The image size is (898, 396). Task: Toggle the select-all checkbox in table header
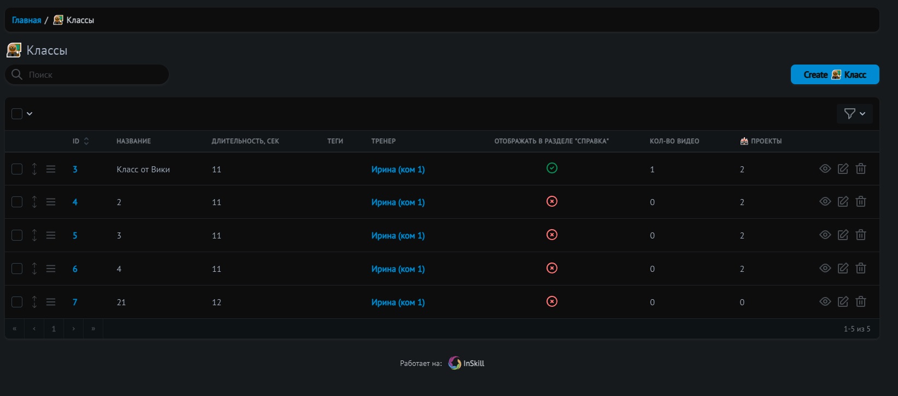point(17,114)
